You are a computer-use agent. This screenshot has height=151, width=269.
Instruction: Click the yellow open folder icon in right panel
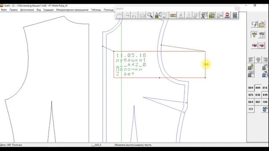(261, 24)
